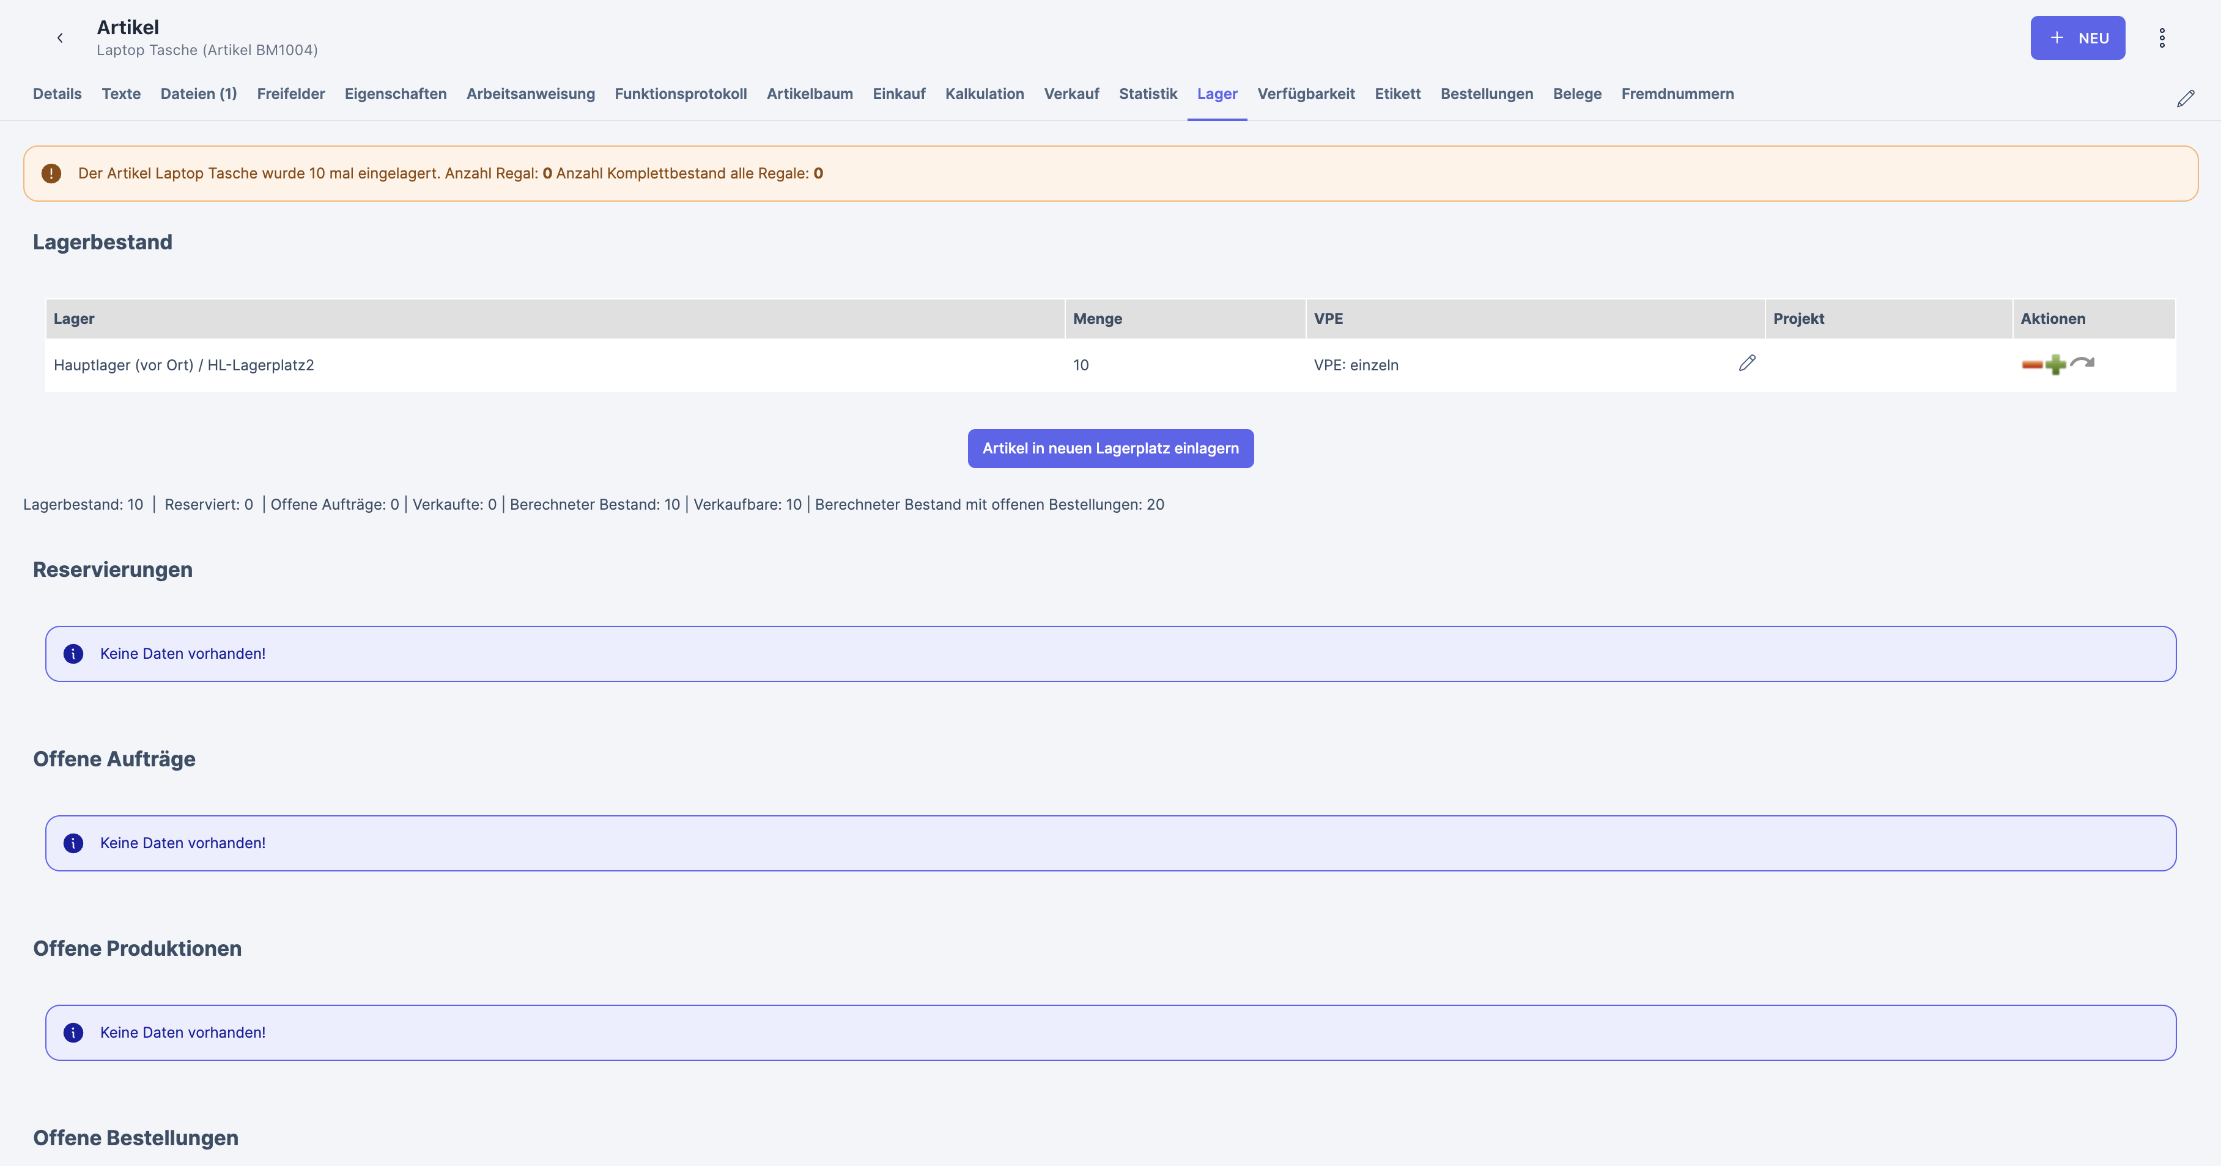Click info icon in Reservierungen notice

coord(73,654)
